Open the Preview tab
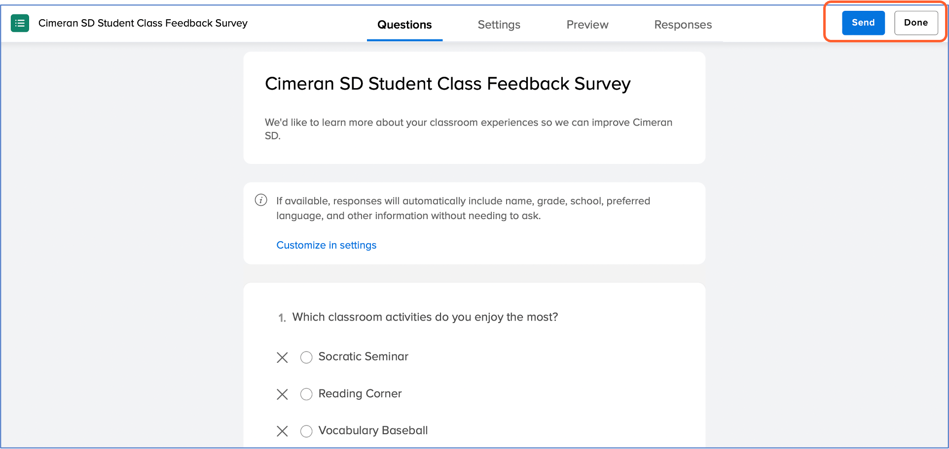 point(587,25)
